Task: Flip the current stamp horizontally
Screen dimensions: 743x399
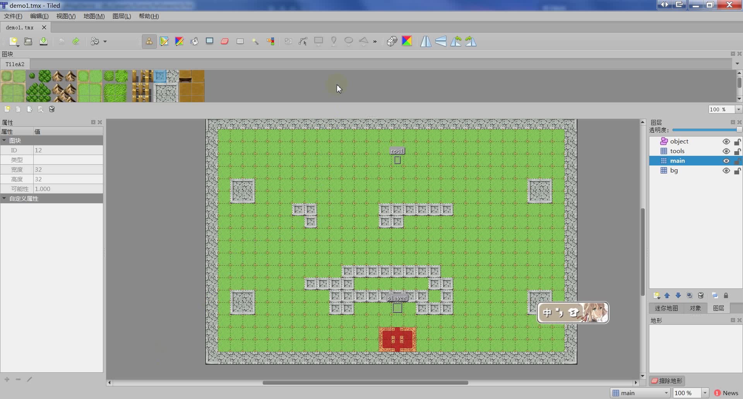Action: [x=426, y=41]
